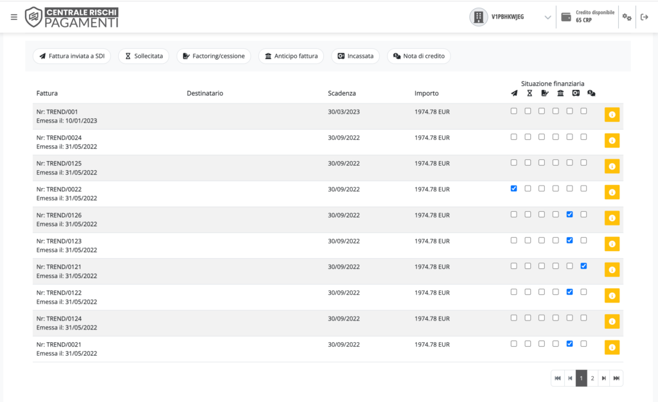
Task: Uncheck Incassata box for TREND/0021
Action: pos(569,344)
